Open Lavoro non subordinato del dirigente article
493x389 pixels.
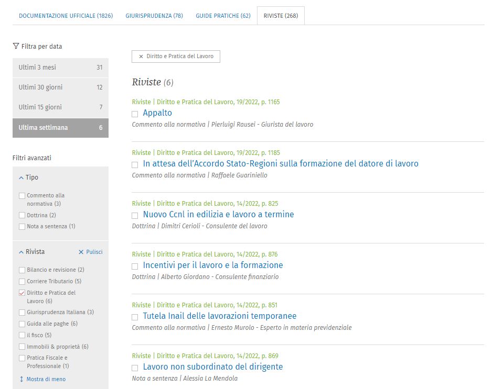[x=212, y=367]
